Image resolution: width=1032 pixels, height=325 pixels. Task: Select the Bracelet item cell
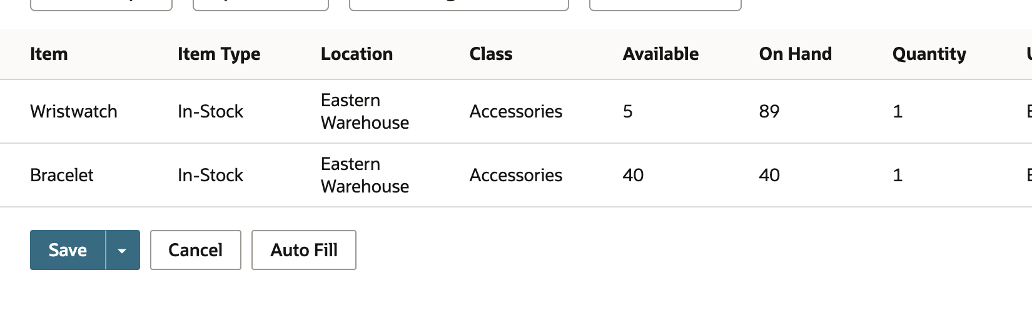pos(62,175)
